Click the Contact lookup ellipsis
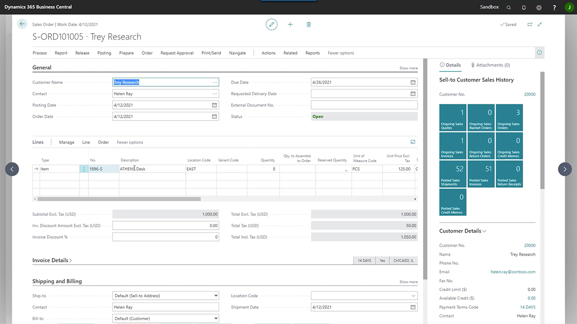This screenshot has height=324, width=577. (214, 94)
